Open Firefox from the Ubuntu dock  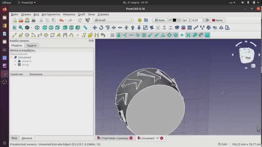(5, 9)
